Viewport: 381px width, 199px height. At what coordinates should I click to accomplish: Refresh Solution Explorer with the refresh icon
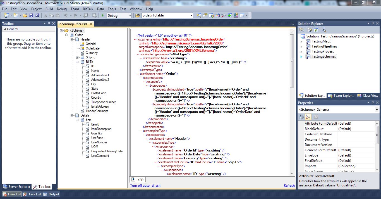pyautogui.click(x=316, y=30)
